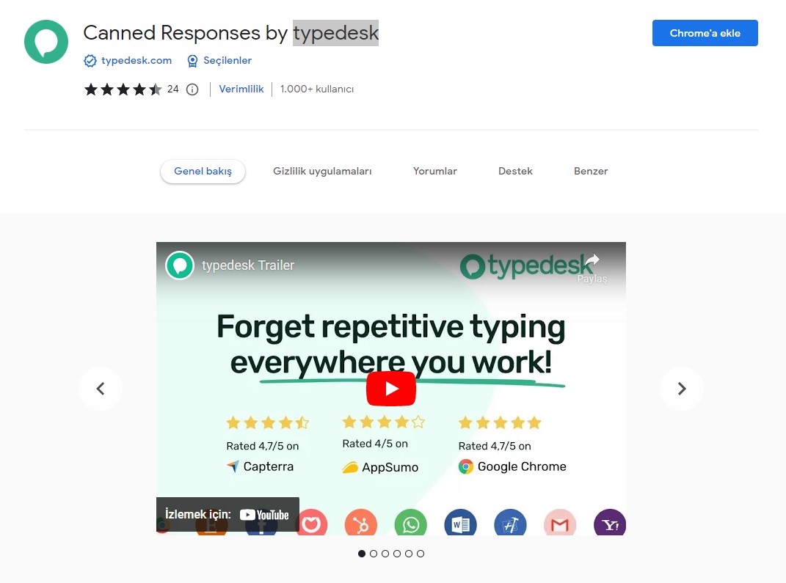The image size is (786, 583).
Task: Select the fifth carousel dot
Action: pos(409,554)
